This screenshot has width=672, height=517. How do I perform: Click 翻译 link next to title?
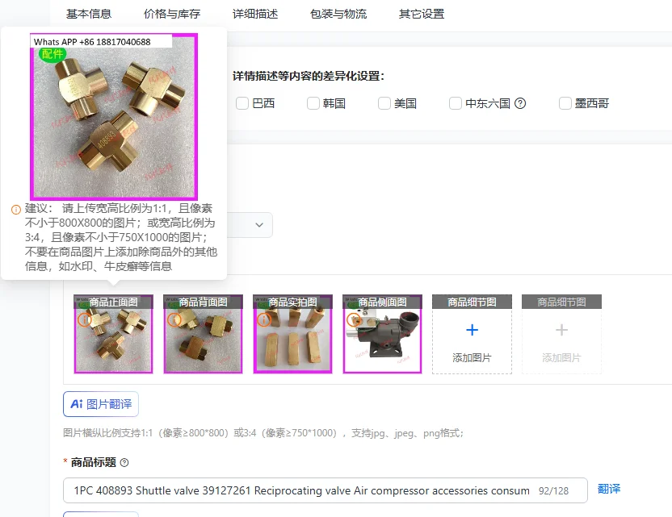point(608,490)
